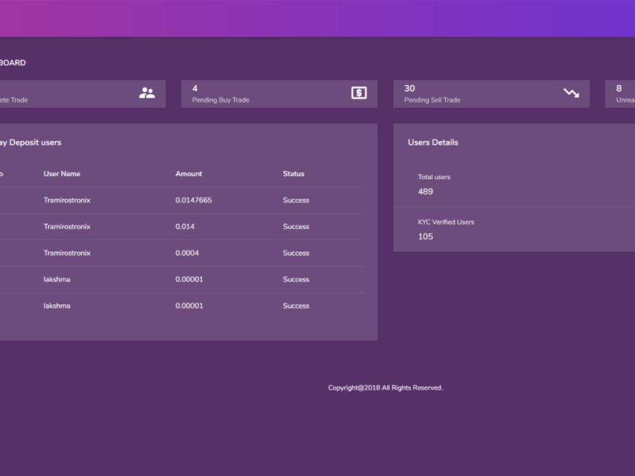Click the Status column header
This screenshot has width=635, height=476.
pyautogui.click(x=293, y=174)
